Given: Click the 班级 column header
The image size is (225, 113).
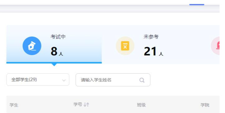Looking at the screenshot, I should [141, 105].
